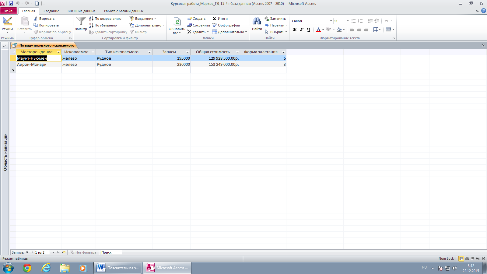Open gridlines options button
487x274 pixels.
tap(377, 30)
